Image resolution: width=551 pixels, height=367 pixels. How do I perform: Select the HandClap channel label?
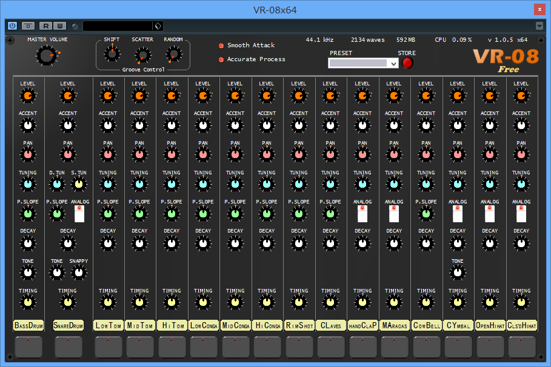(x=362, y=325)
